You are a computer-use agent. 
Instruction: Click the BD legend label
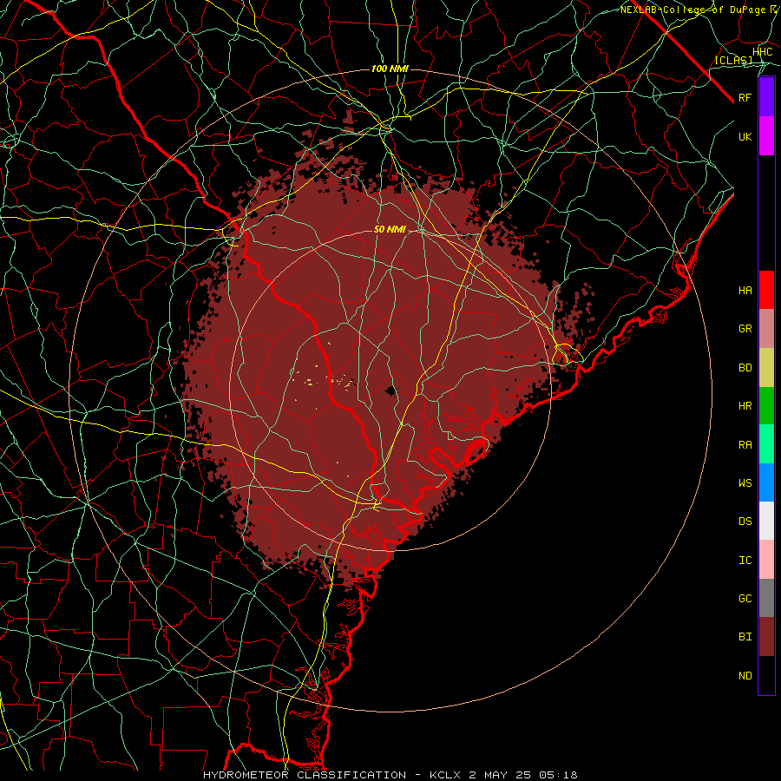(745, 368)
